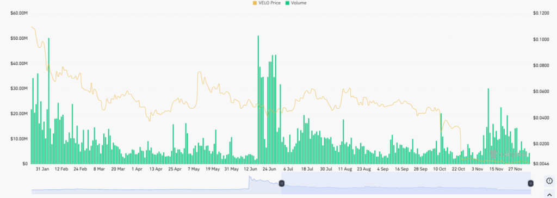Screen dimensions: 557x198
Task: Toggle the VELO Price legend series
Action: [267, 3]
